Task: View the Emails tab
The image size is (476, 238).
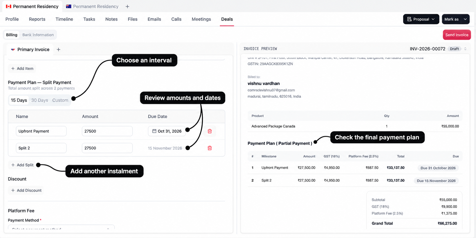Action: click(x=154, y=19)
